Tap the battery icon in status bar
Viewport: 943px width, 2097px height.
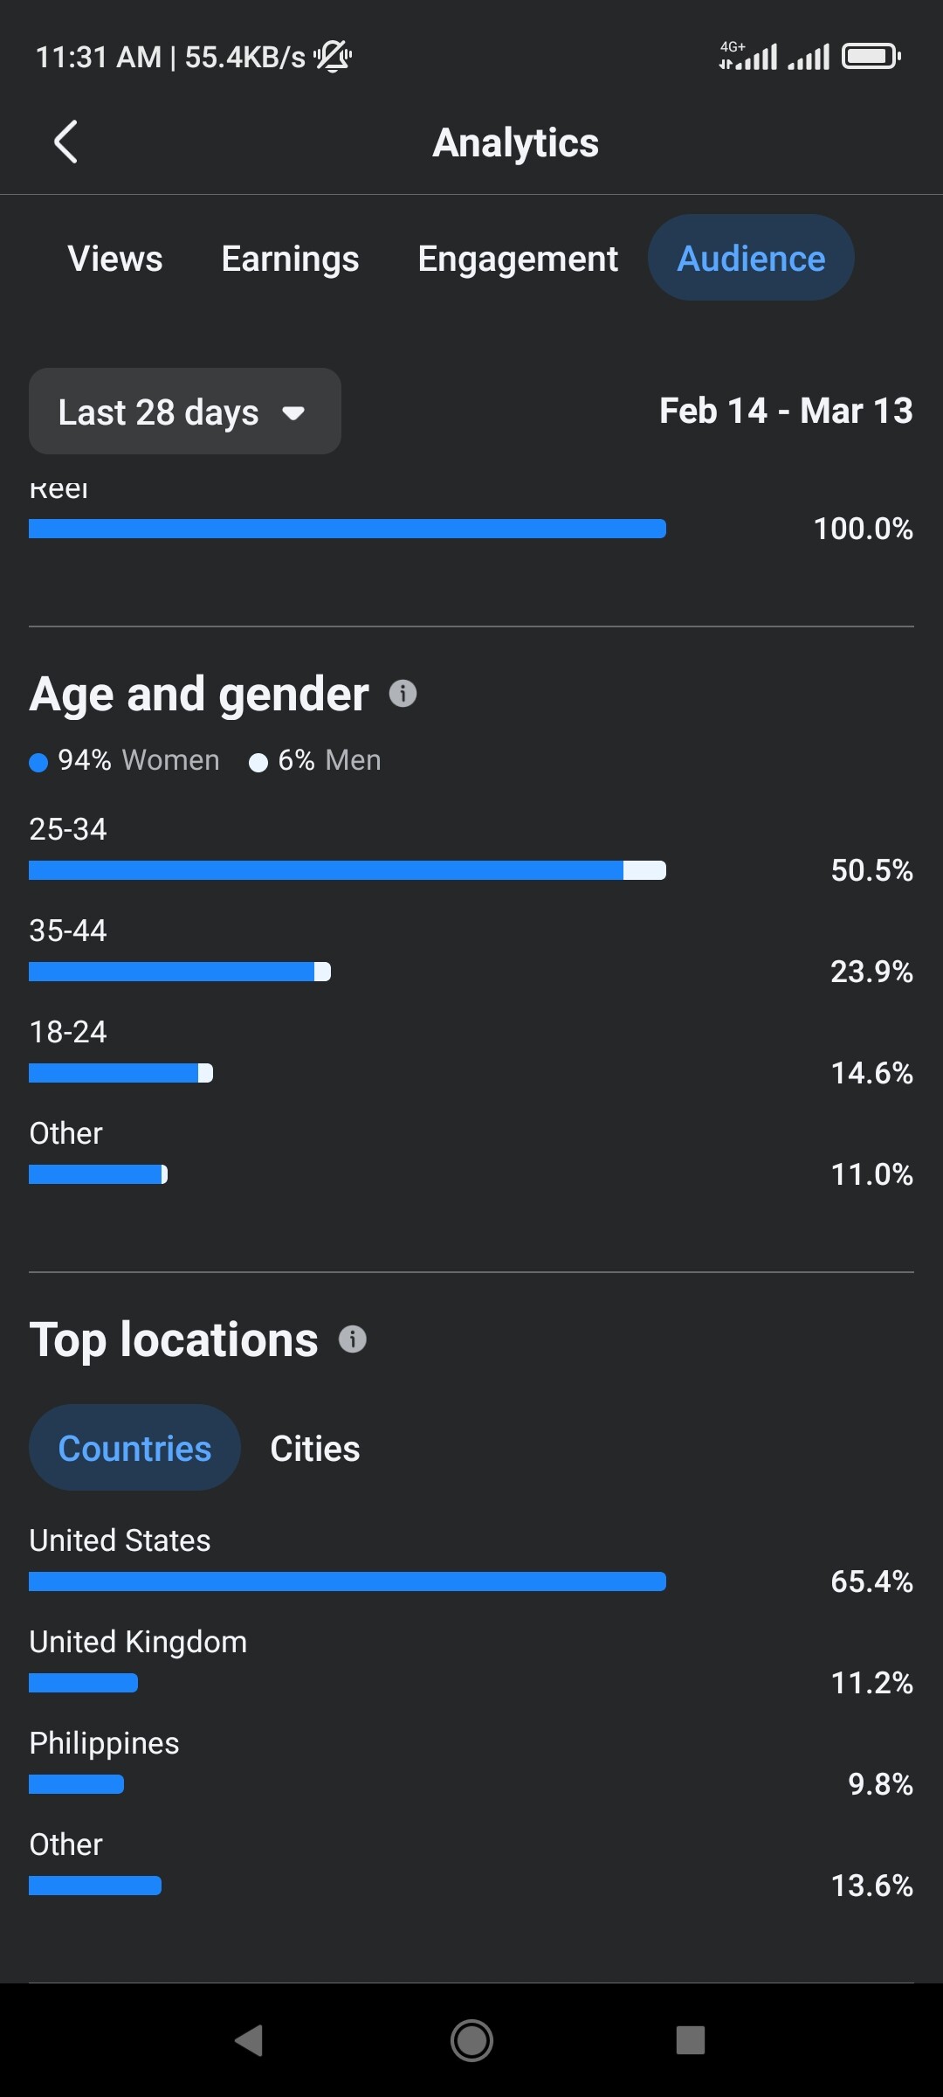871,58
